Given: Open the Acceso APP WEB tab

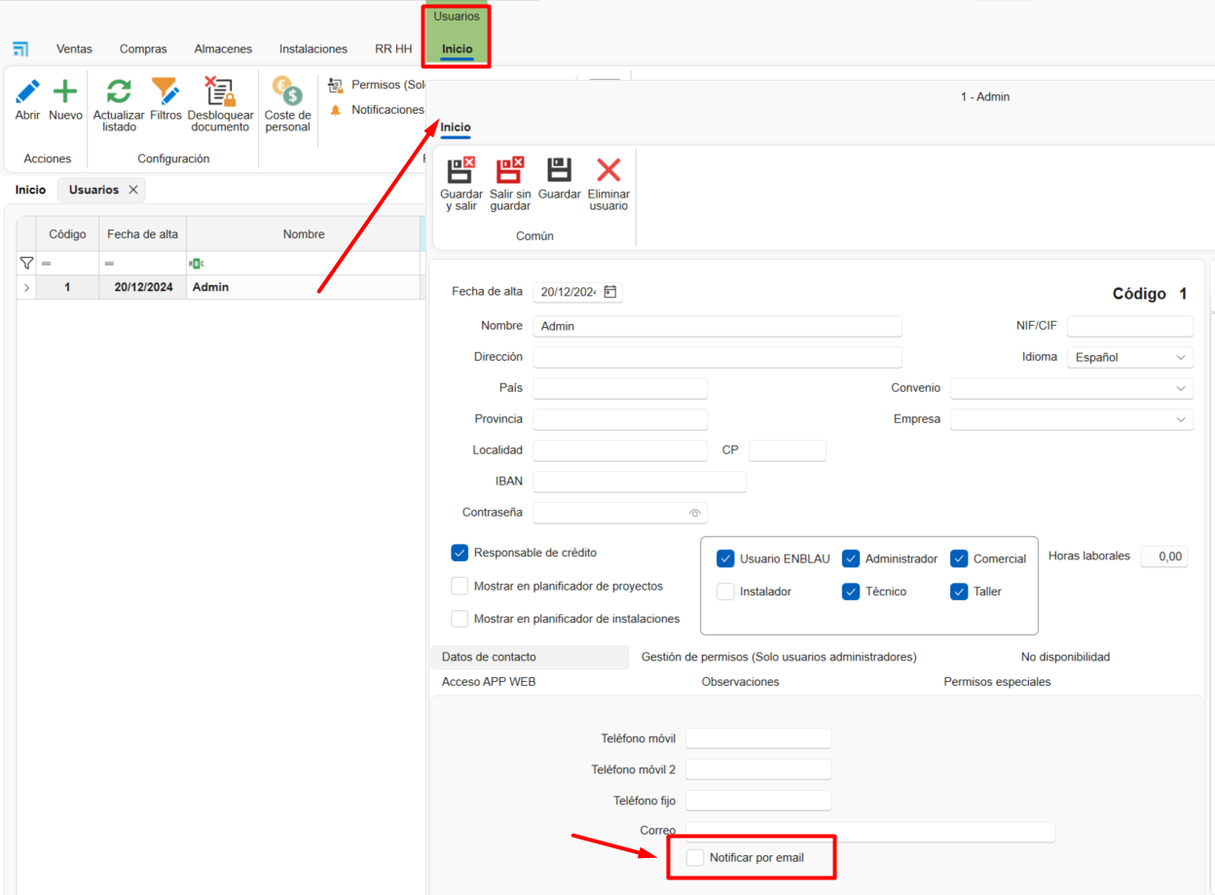Looking at the screenshot, I should click(x=489, y=682).
